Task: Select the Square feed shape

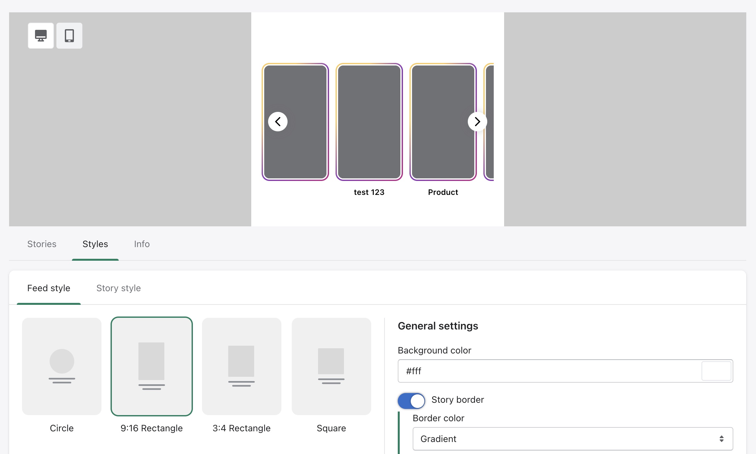Action: point(331,366)
